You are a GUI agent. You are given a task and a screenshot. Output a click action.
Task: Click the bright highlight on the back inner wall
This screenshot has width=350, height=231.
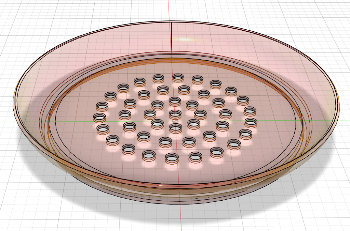click(185, 40)
